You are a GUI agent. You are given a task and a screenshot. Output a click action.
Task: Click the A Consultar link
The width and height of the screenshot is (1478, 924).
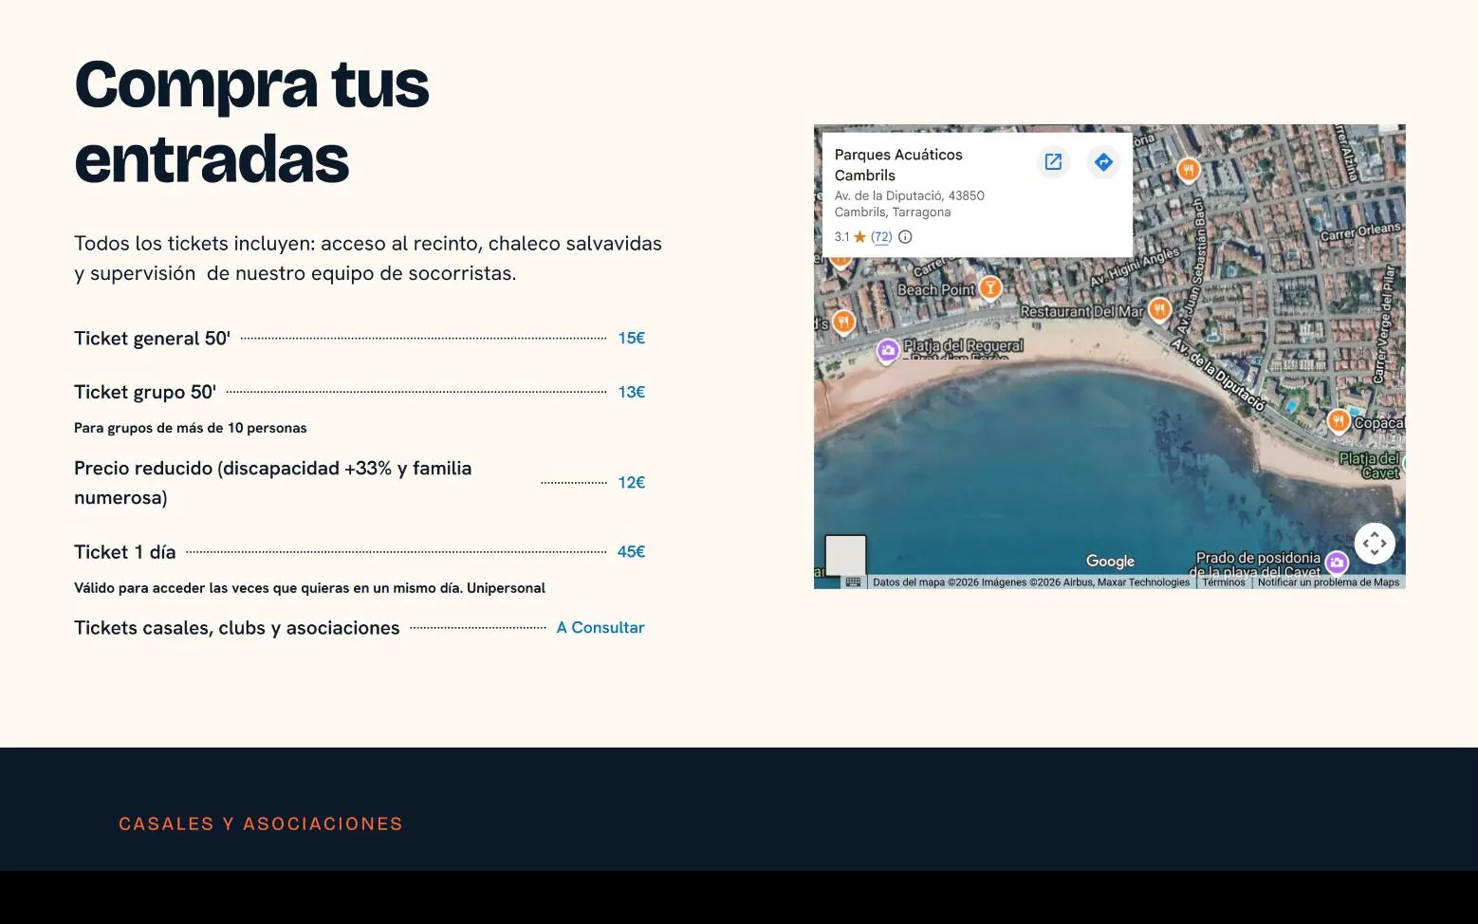pos(600,627)
